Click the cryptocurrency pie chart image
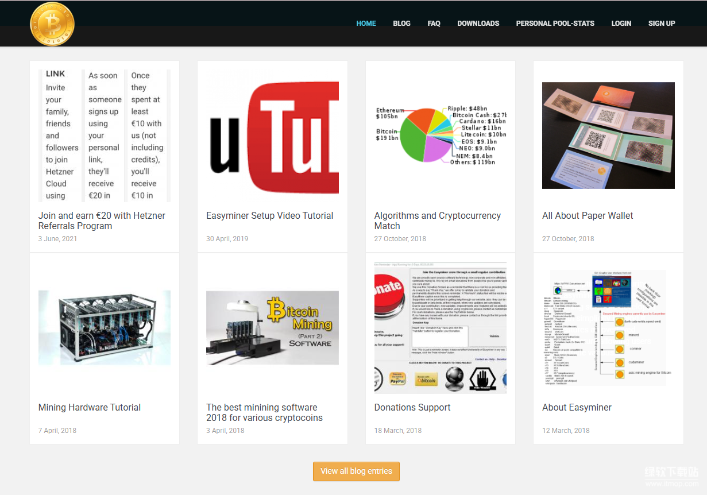 tap(440, 136)
